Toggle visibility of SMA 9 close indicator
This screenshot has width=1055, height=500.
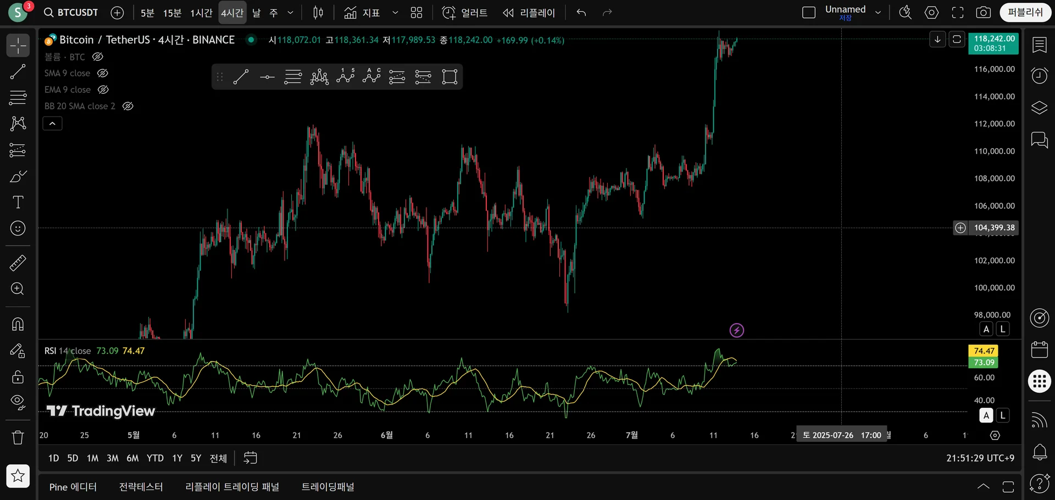click(102, 73)
